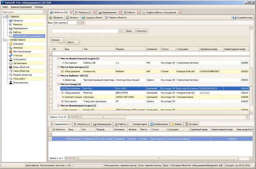This screenshot has width=256, height=169.
Task: Switch to the Перемещения top tab
Action: tap(109, 12)
